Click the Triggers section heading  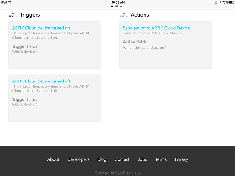30,15
